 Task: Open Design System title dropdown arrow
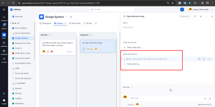[66, 17]
